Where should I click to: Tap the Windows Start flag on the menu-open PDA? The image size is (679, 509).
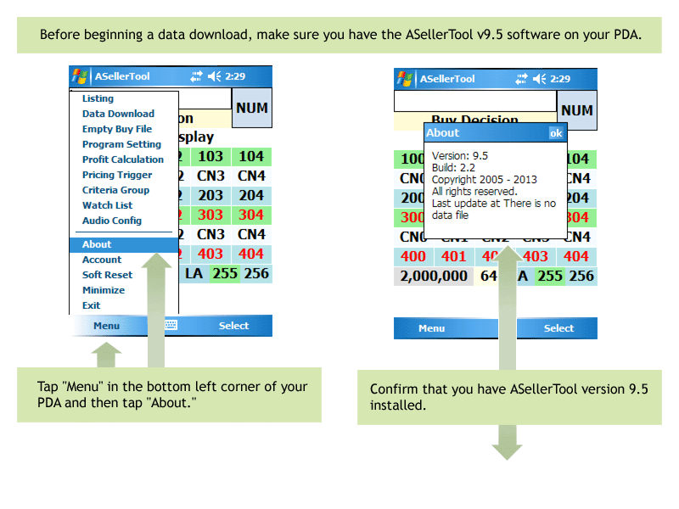click(x=80, y=76)
